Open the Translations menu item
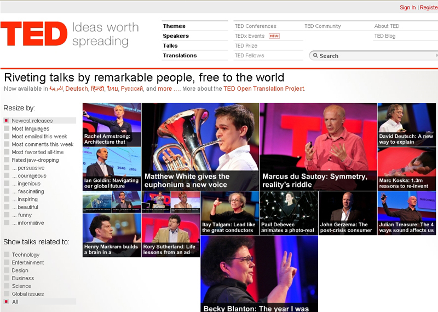Viewport: 438px width, 312px height. coord(180,55)
